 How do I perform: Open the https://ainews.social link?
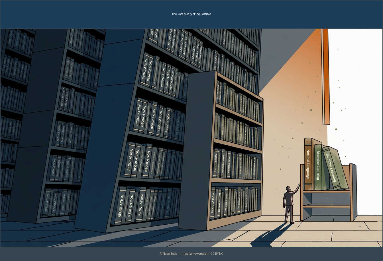click(194, 254)
